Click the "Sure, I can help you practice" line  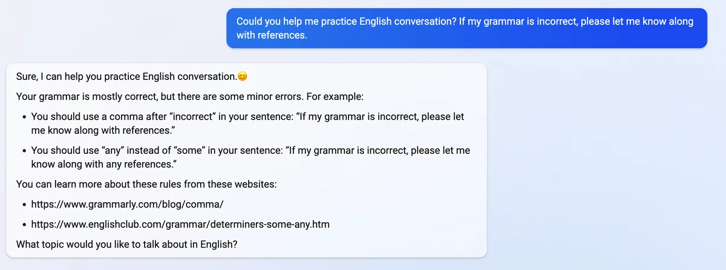coord(126,77)
